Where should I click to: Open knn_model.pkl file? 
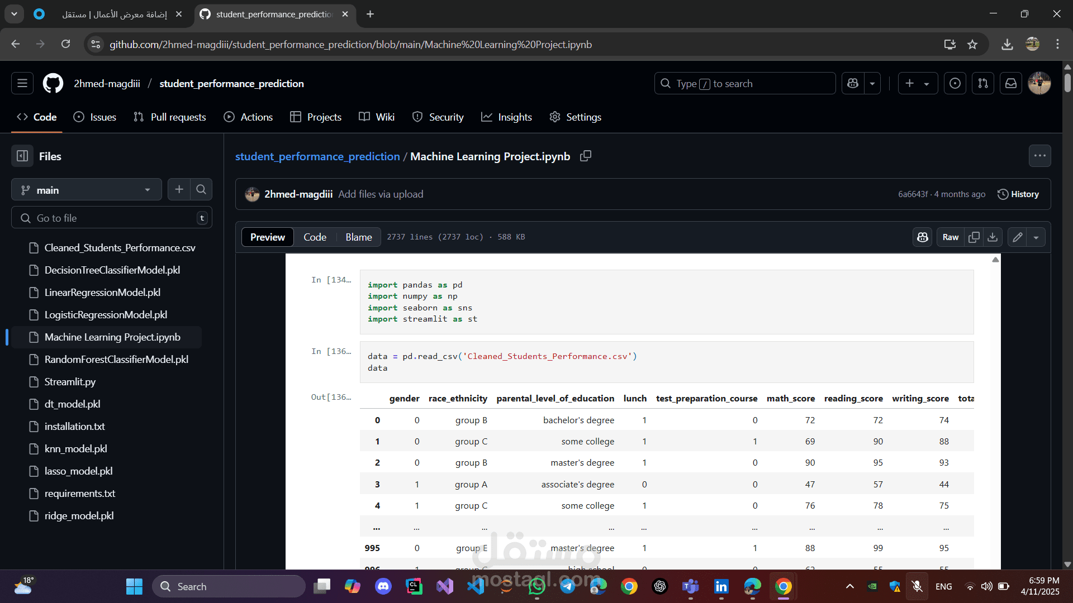75,449
